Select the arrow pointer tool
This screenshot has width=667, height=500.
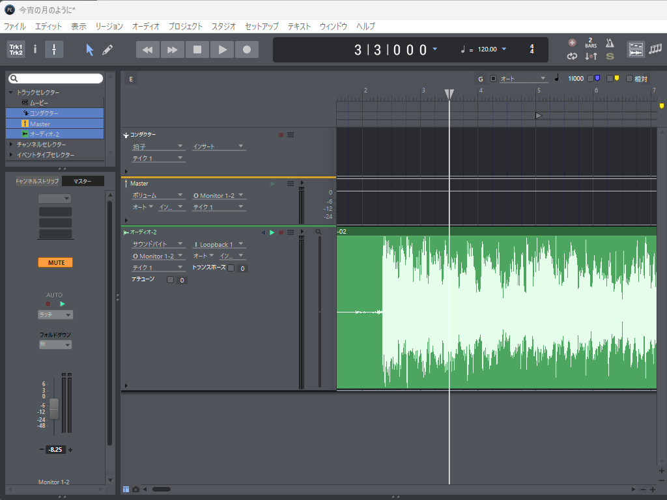90,49
